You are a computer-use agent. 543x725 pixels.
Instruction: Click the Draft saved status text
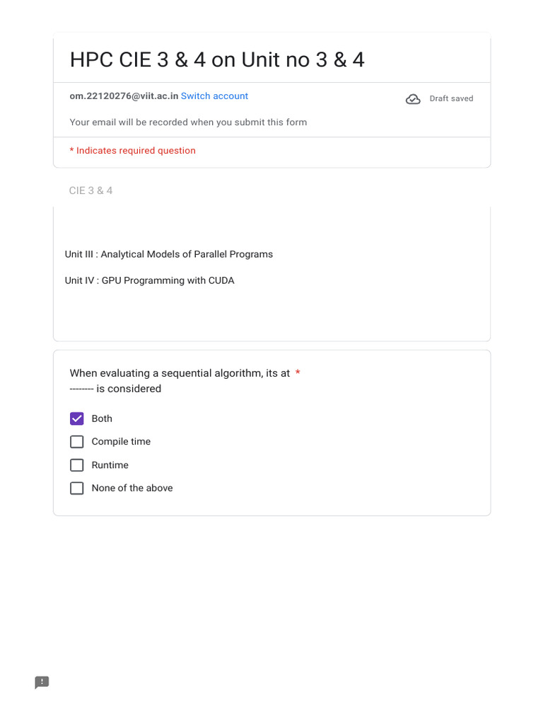tap(451, 98)
